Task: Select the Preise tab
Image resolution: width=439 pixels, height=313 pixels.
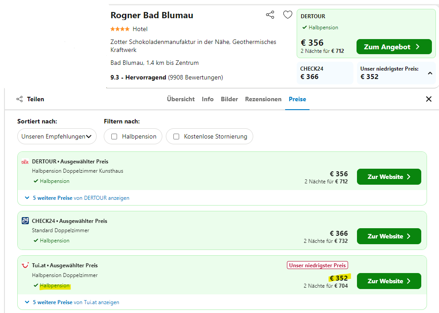Action: click(x=298, y=99)
